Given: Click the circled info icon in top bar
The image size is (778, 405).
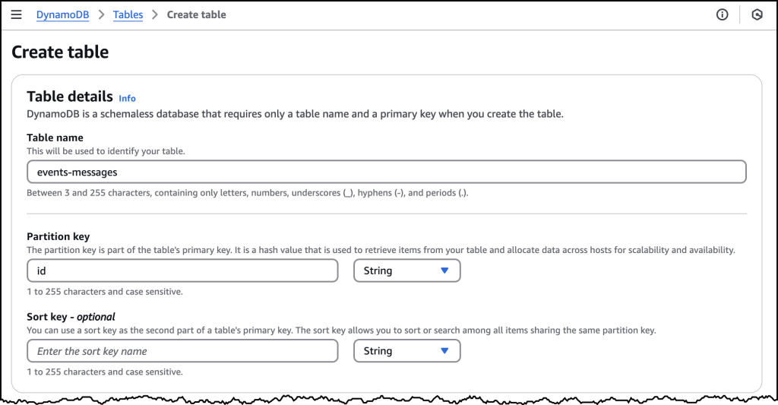Looking at the screenshot, I should click(723, 14).
